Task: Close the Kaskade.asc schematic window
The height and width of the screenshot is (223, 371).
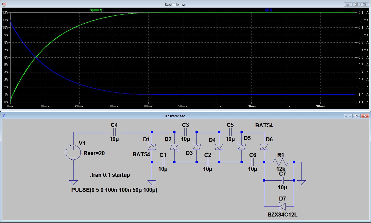Action: point(365,116)
